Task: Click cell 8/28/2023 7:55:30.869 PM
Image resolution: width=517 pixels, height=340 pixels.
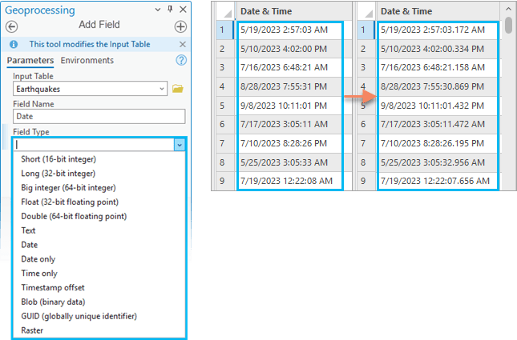Action: click(438, 86)
